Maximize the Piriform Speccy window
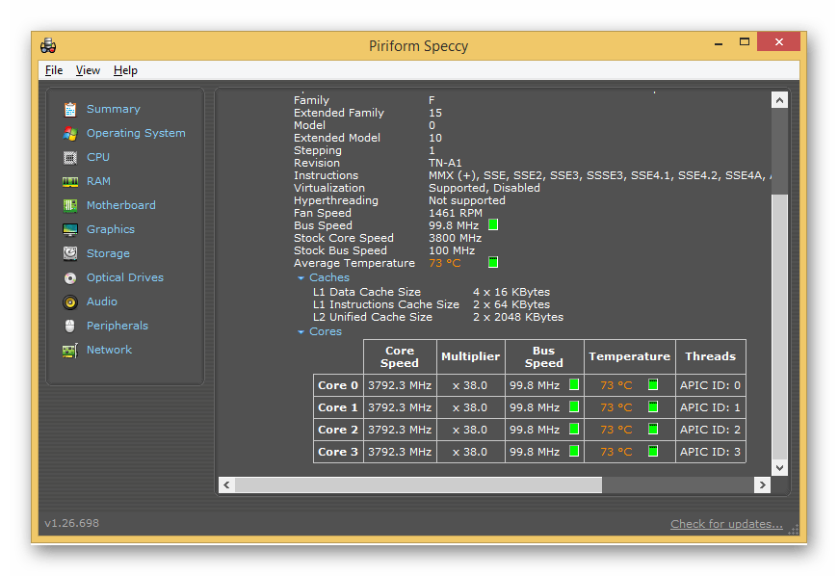This screenshot has height=576, width=838. click(745, 41)
